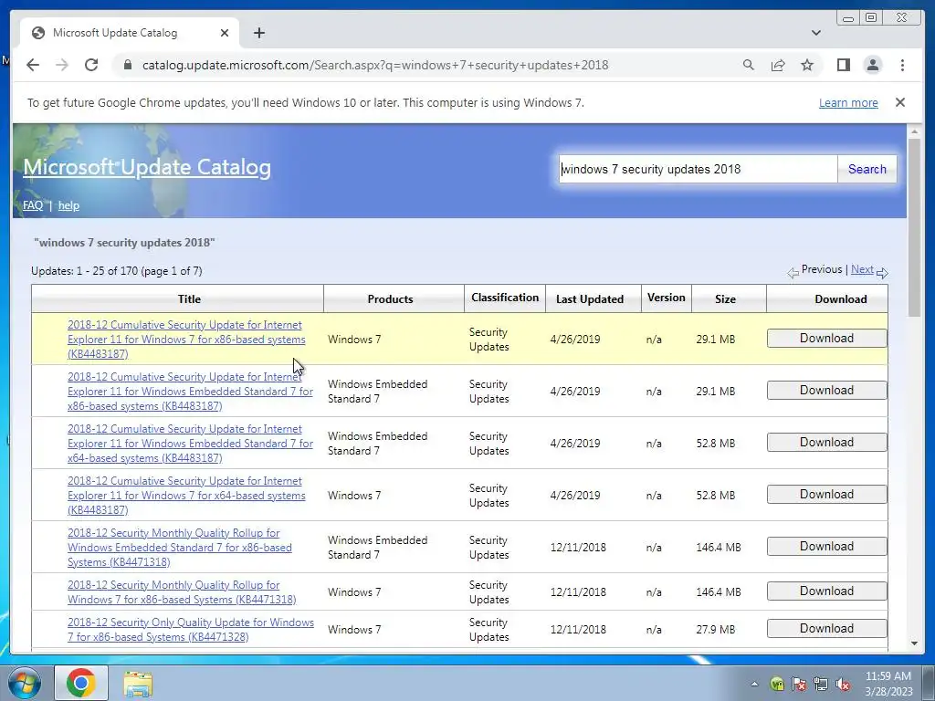Click the page scrollbar down arrow

914,643
